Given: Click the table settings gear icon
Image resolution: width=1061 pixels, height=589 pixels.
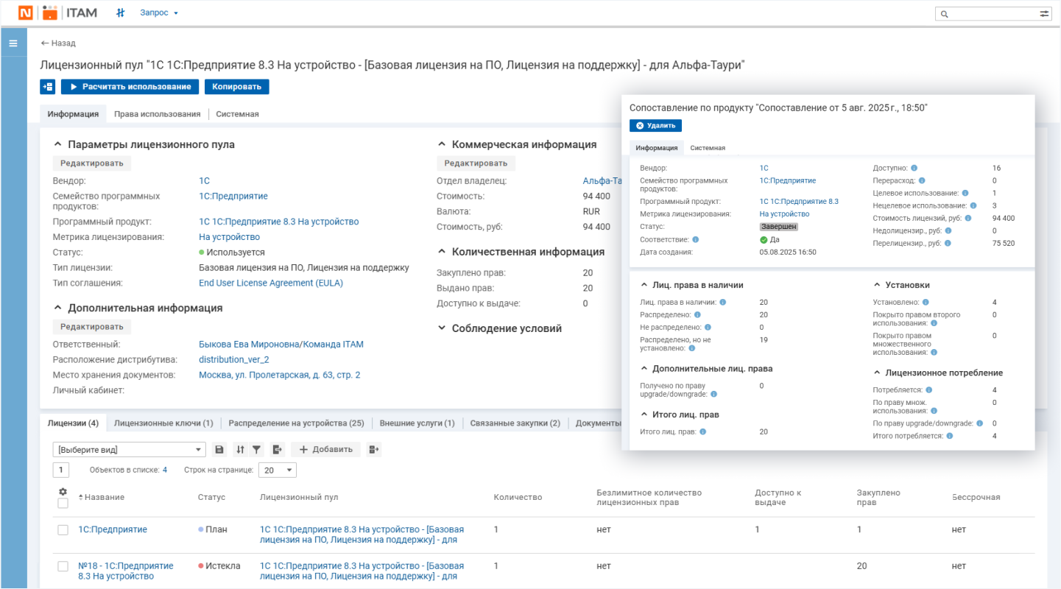Looking at the screenshot, I should click(x=63, y=492).
